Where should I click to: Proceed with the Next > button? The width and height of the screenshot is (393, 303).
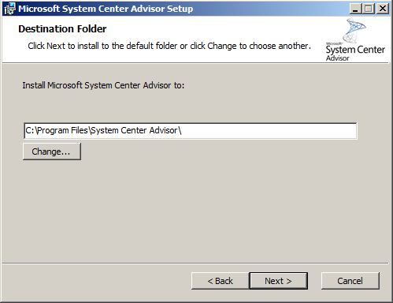(x=279, y=281)
